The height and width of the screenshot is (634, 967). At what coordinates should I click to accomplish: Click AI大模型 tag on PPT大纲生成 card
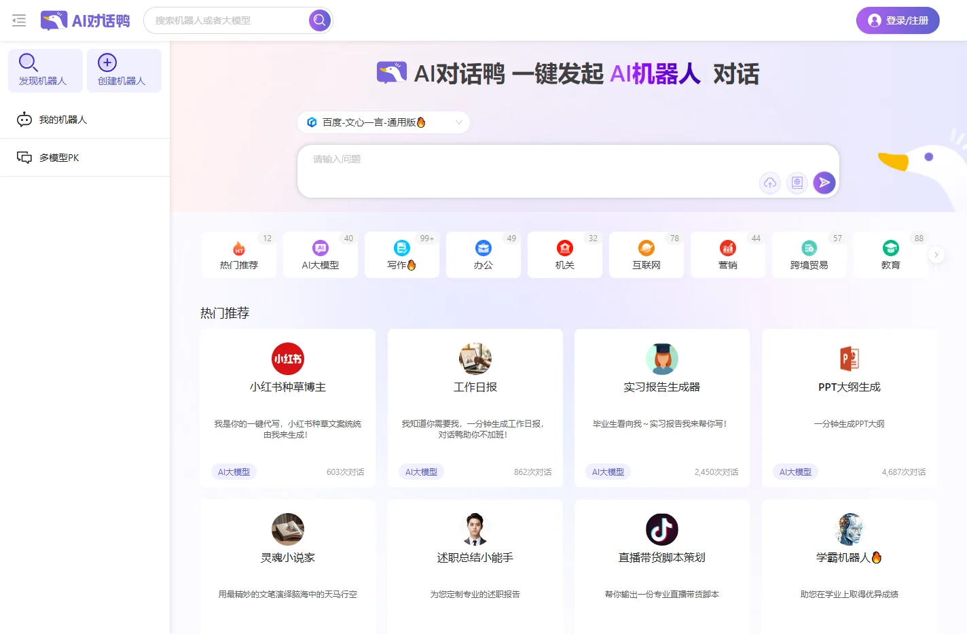(x=795, y=472)
